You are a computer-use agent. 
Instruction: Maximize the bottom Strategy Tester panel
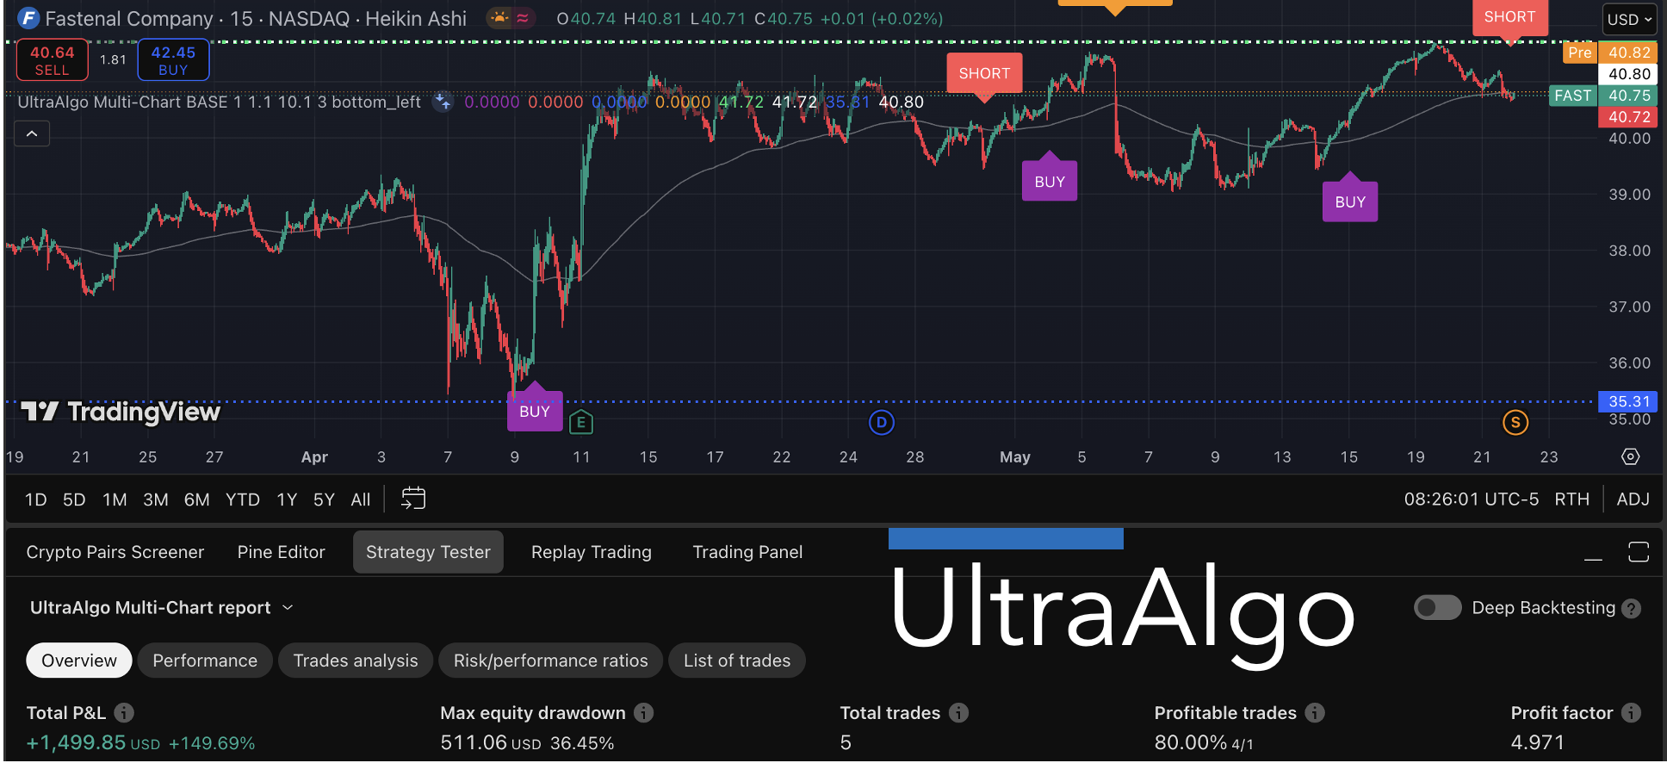1639,552
